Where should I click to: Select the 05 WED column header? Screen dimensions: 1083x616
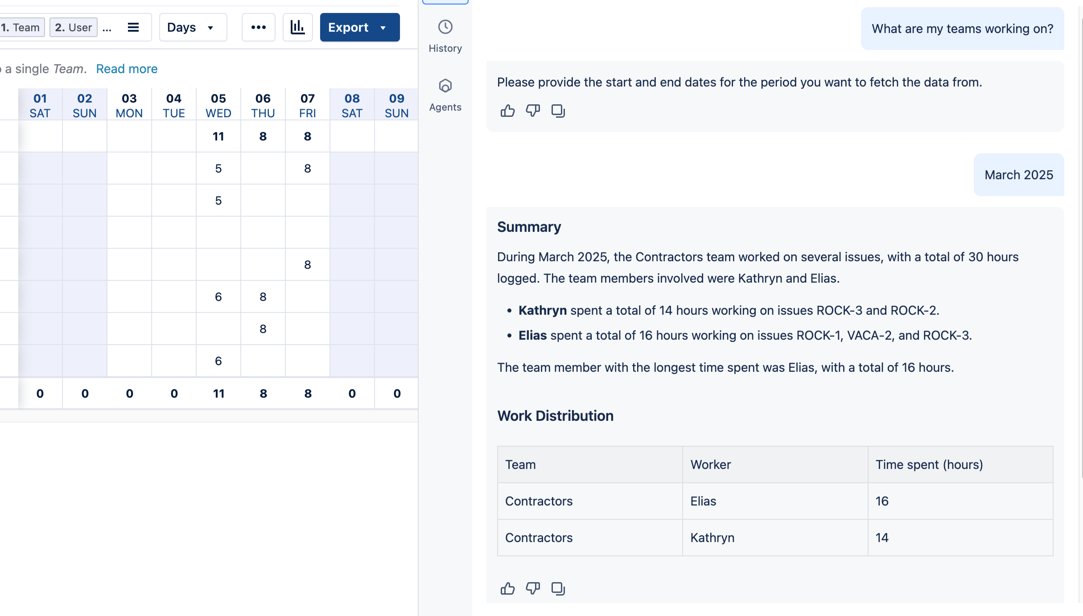(x=218, y=105)
